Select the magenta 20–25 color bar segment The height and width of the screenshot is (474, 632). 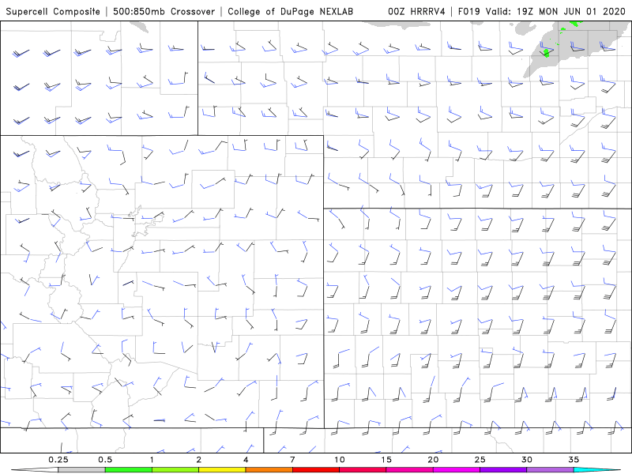[x=457, y=470]
